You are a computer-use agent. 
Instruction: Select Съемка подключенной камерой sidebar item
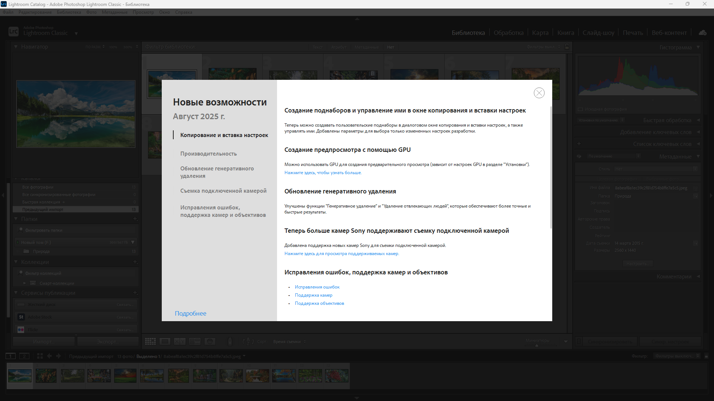(223, 191)
